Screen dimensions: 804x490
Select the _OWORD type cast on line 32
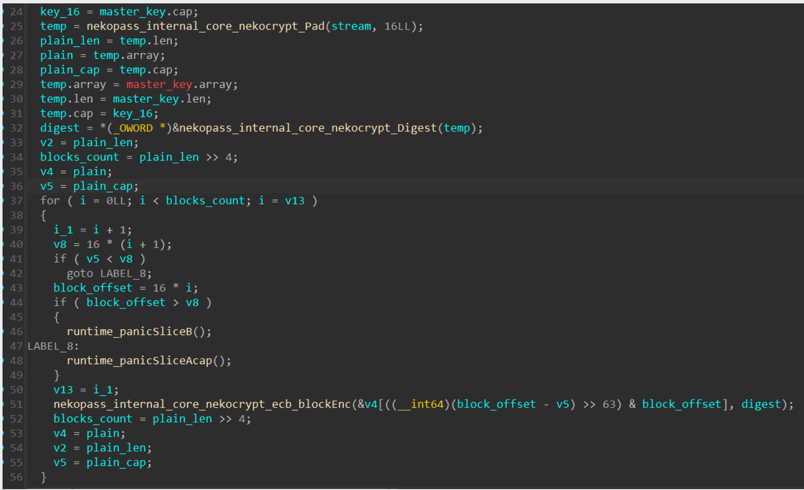click(x=136, y=128)
